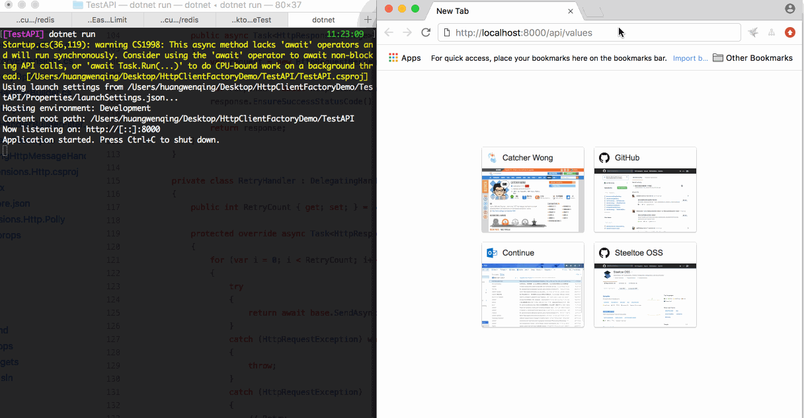Viewport: 804px width, 418px height.
Task: Open the Catcher Wong site tile
Action: click(x=533, y=190)
